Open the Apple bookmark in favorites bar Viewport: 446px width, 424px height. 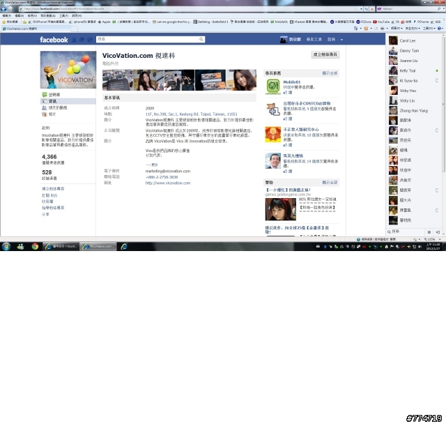104,22
